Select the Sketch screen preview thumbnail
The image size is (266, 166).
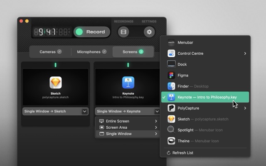click(55, 87)
